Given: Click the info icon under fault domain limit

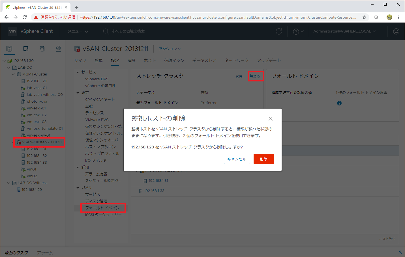Looking at the screenshot, I should [x=339, y=103].
